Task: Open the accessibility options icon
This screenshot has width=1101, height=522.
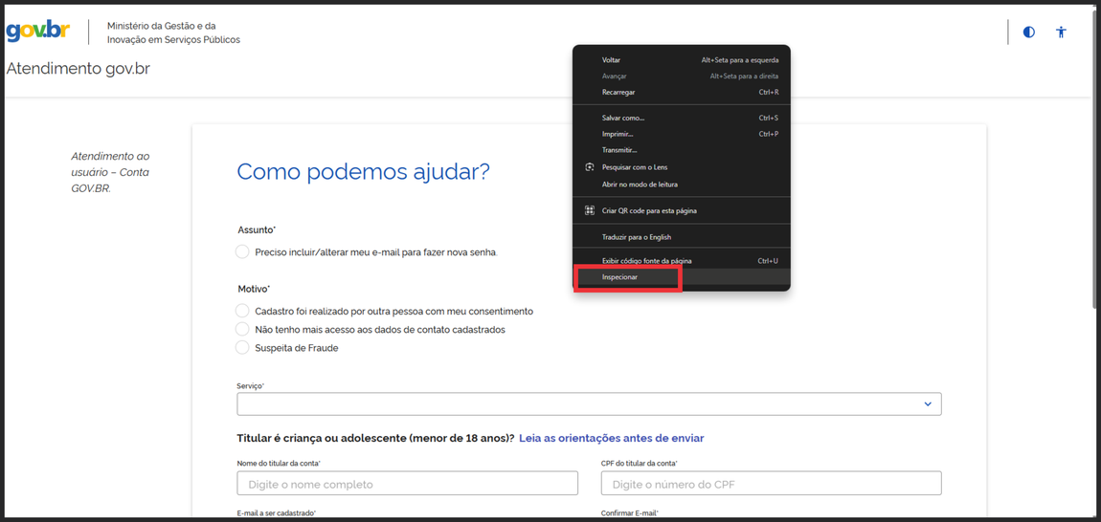Action: (x=1061, y=32)
